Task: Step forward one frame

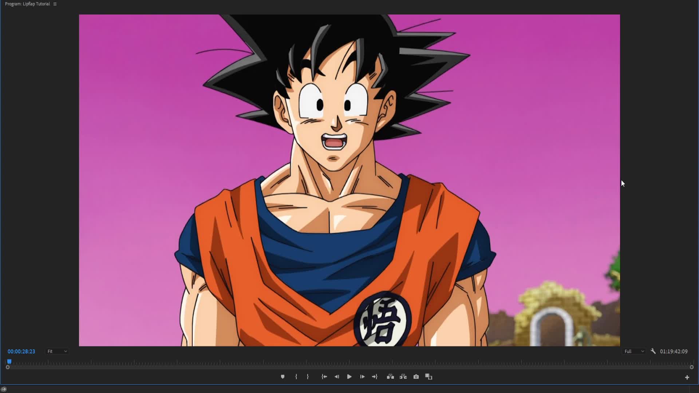Action: pyautogui.click(x=362, y=377)
